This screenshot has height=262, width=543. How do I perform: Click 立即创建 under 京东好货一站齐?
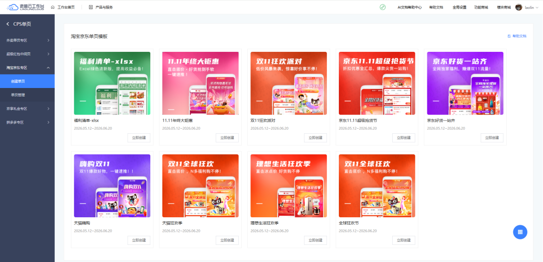492,138
